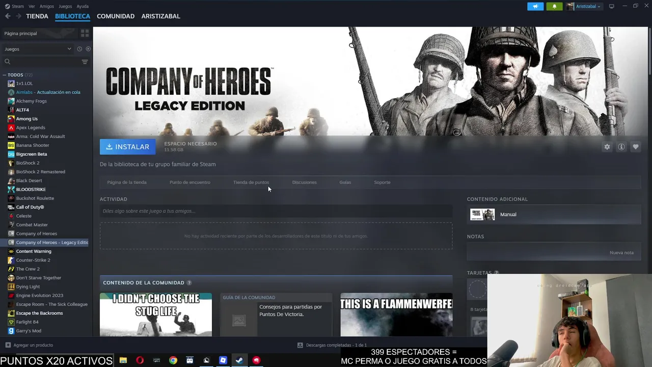Open the Juegos menu in the top bar
Viewport: 652px width, 367px height.
point(65,6)
